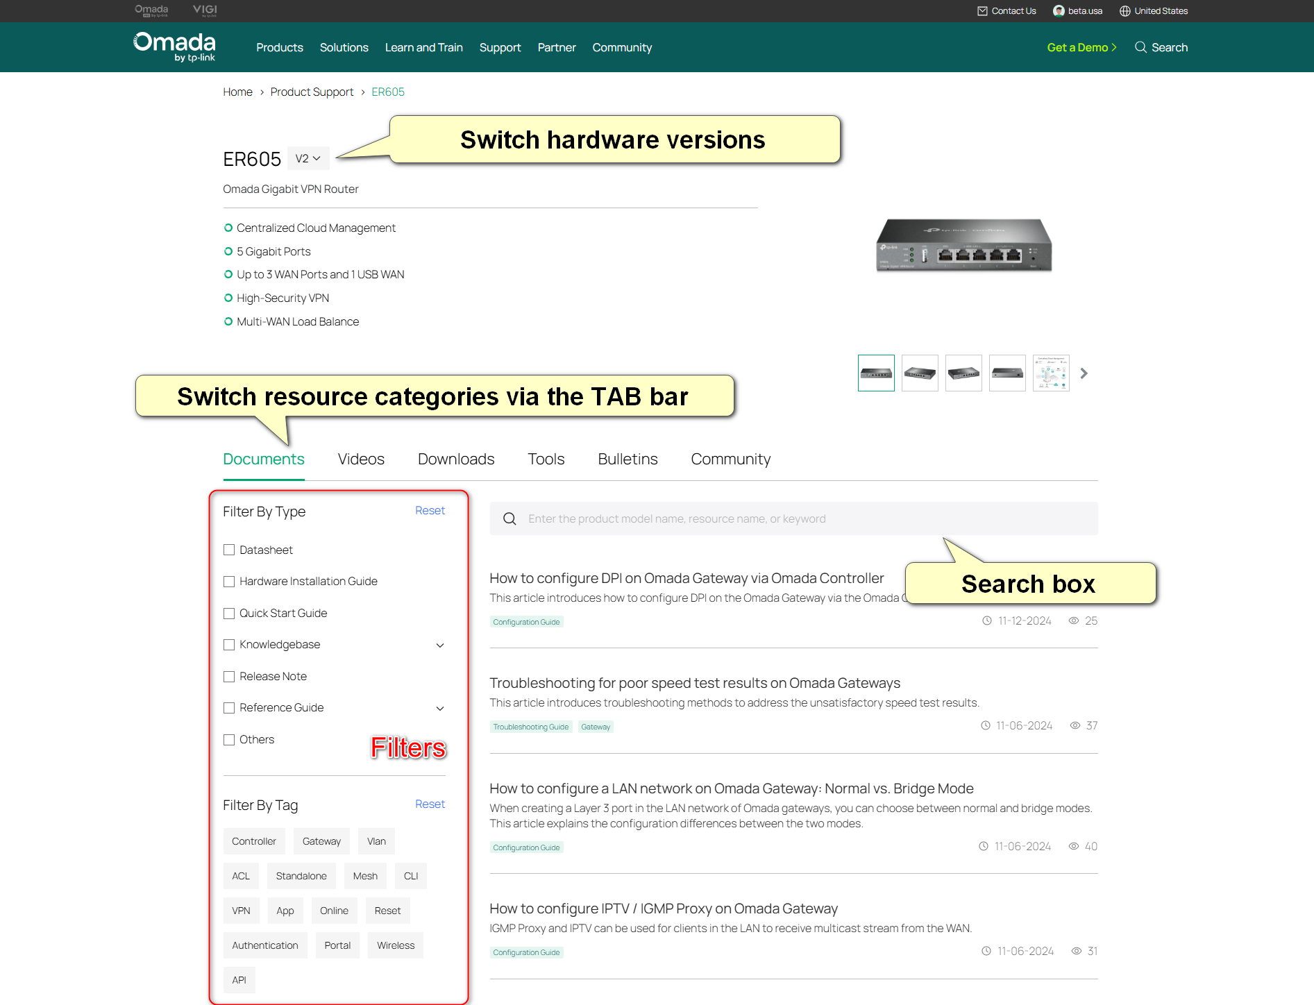Viewport: 1314px width, 1005px height.
Task: Switch to the Bulletins tab
Action: coord(627,459)
